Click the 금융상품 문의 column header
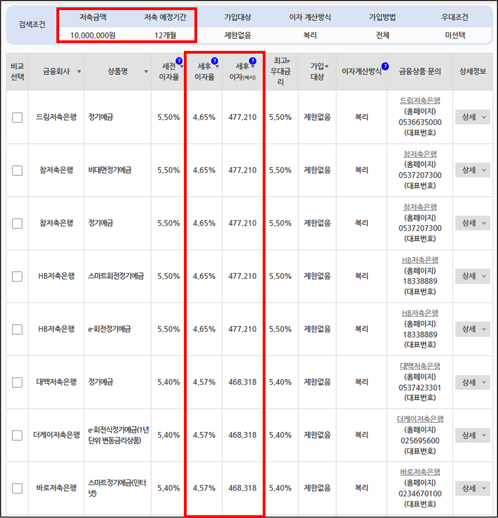The image size is (498, 518). 420,72
